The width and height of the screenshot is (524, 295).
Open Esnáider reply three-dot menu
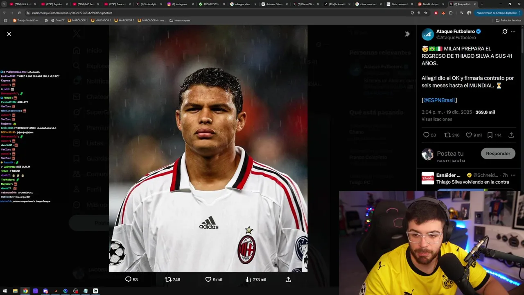pos(513,175)
